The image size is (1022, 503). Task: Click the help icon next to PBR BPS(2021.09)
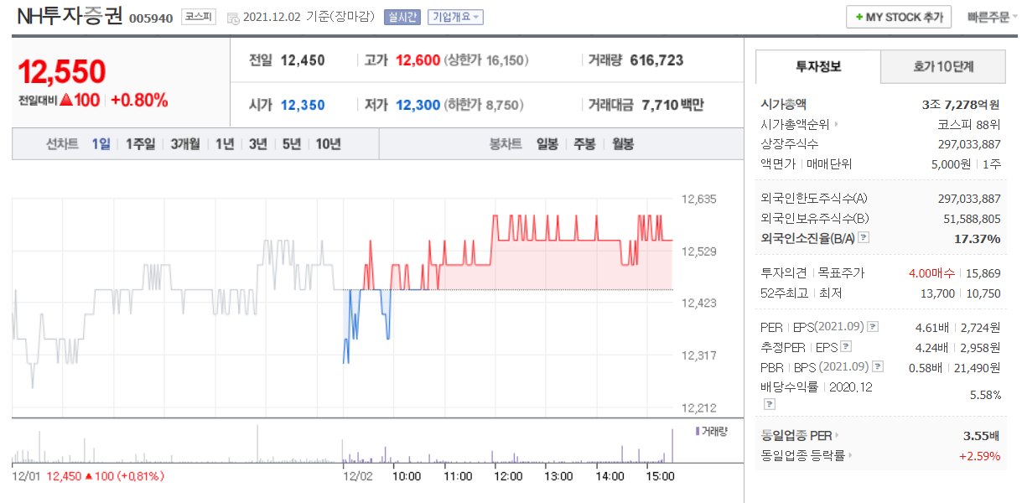[878, 366]
